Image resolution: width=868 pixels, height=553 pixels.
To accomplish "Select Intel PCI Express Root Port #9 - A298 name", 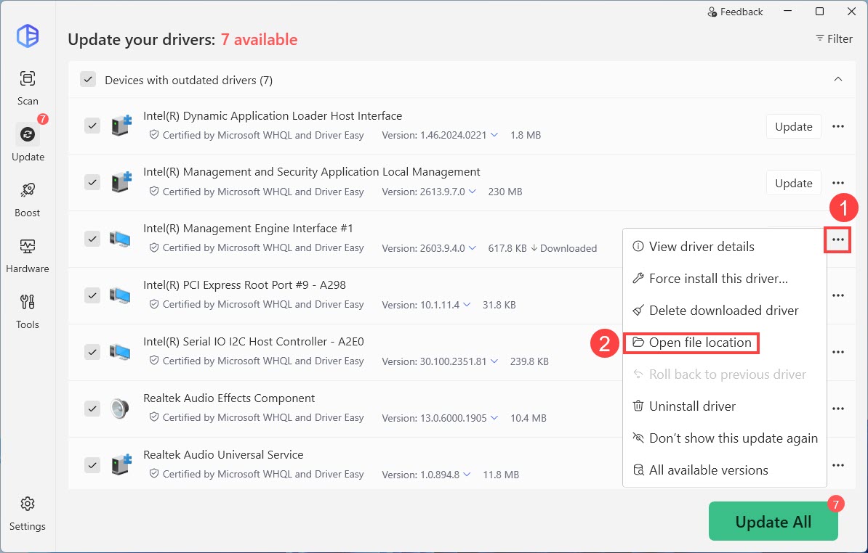I will pos(245,285).
